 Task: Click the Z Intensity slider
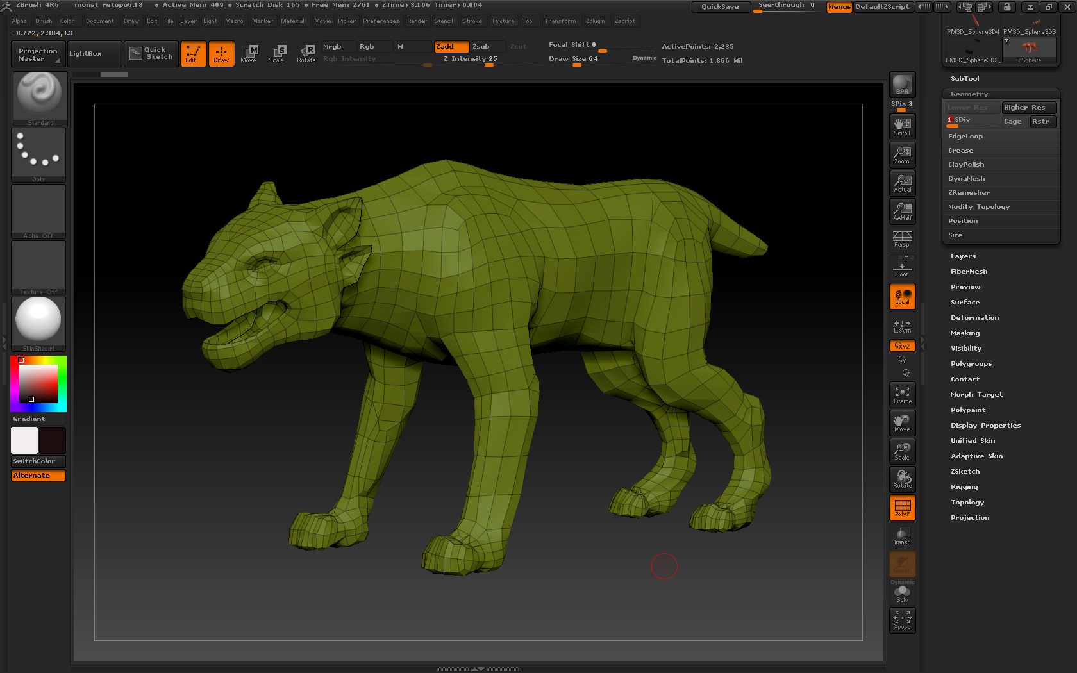[x=488, y=59]
